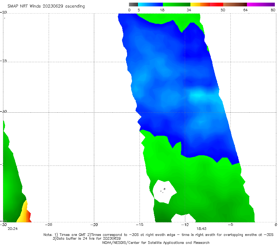The image size is (279, 245).
Task: Click the swath time label '18:45'
Action: coord(201,229)
